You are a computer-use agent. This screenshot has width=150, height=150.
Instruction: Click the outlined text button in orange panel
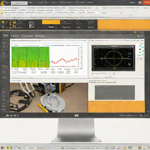pos(99,105)
